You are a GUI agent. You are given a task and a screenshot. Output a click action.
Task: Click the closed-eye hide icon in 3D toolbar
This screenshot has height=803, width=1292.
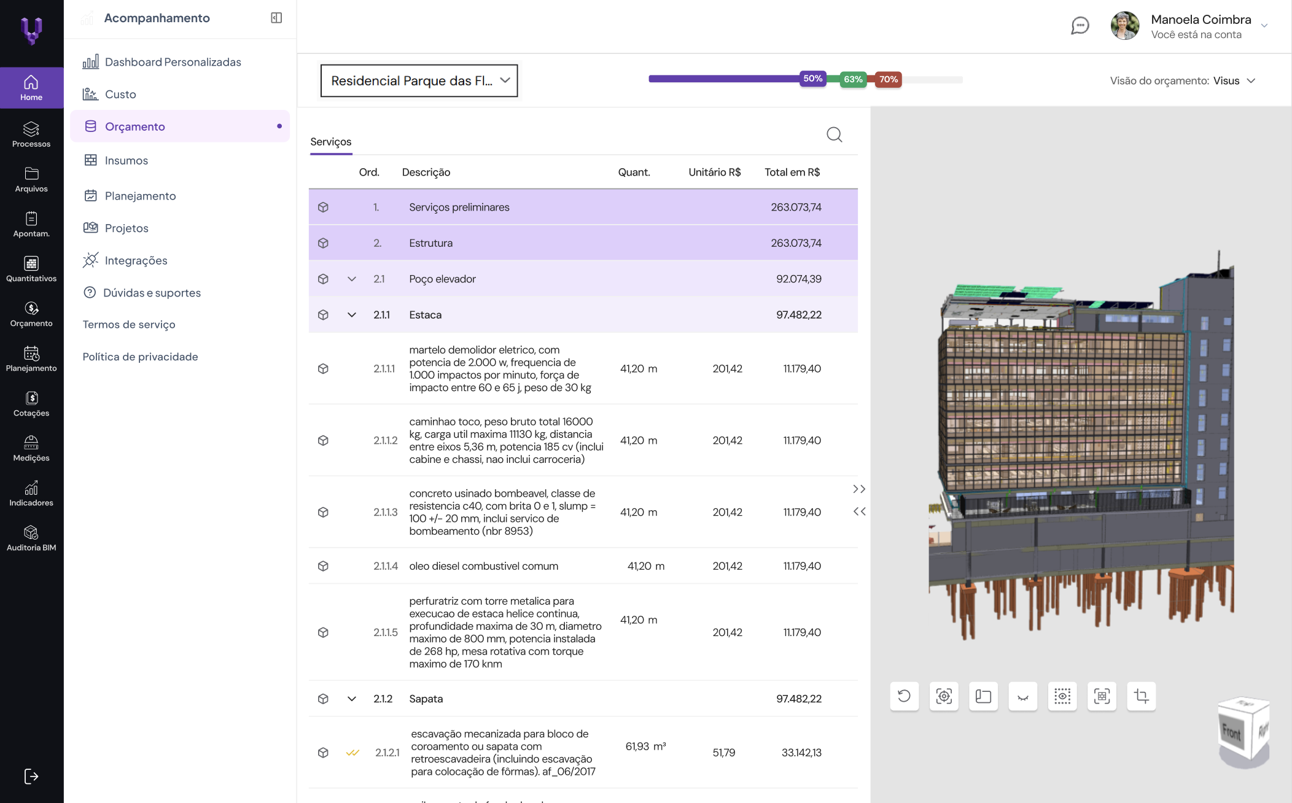(1023, 696)
